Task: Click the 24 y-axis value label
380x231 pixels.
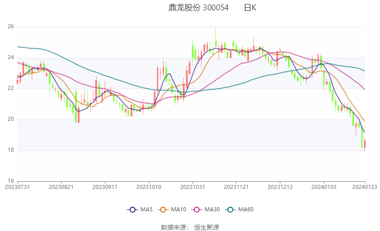Action: pos(11,57)
